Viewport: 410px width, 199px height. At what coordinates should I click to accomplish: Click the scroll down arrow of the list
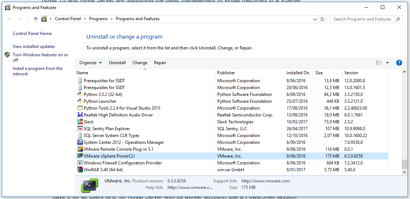(404, 172)
